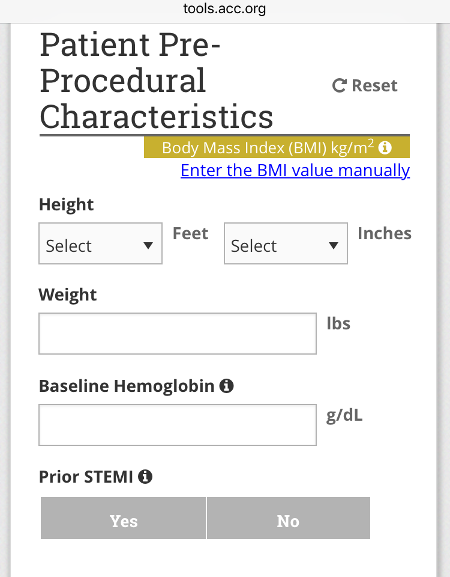
Task: Click the BMI info icon
Action: (385, 147)
